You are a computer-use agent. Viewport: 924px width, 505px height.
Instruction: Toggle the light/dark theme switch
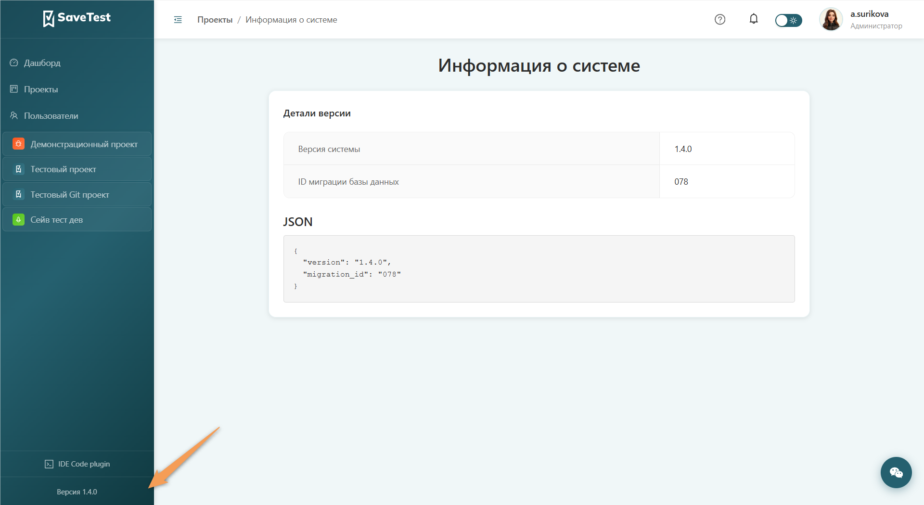tap(788, 20)
